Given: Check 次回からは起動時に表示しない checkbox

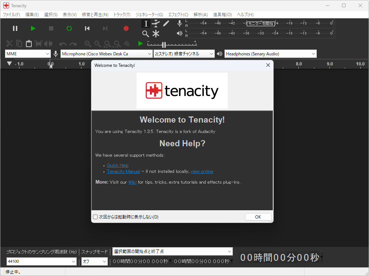Looking at the screenshot, I should (95, 217).
